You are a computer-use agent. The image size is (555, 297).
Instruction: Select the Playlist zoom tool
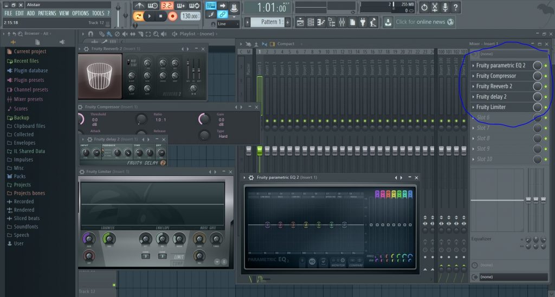point(156,34)
